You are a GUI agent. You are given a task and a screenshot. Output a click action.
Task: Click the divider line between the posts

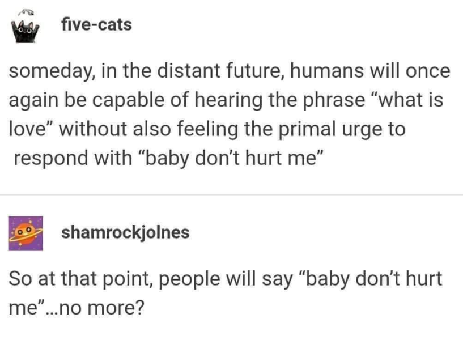(231, 195)
